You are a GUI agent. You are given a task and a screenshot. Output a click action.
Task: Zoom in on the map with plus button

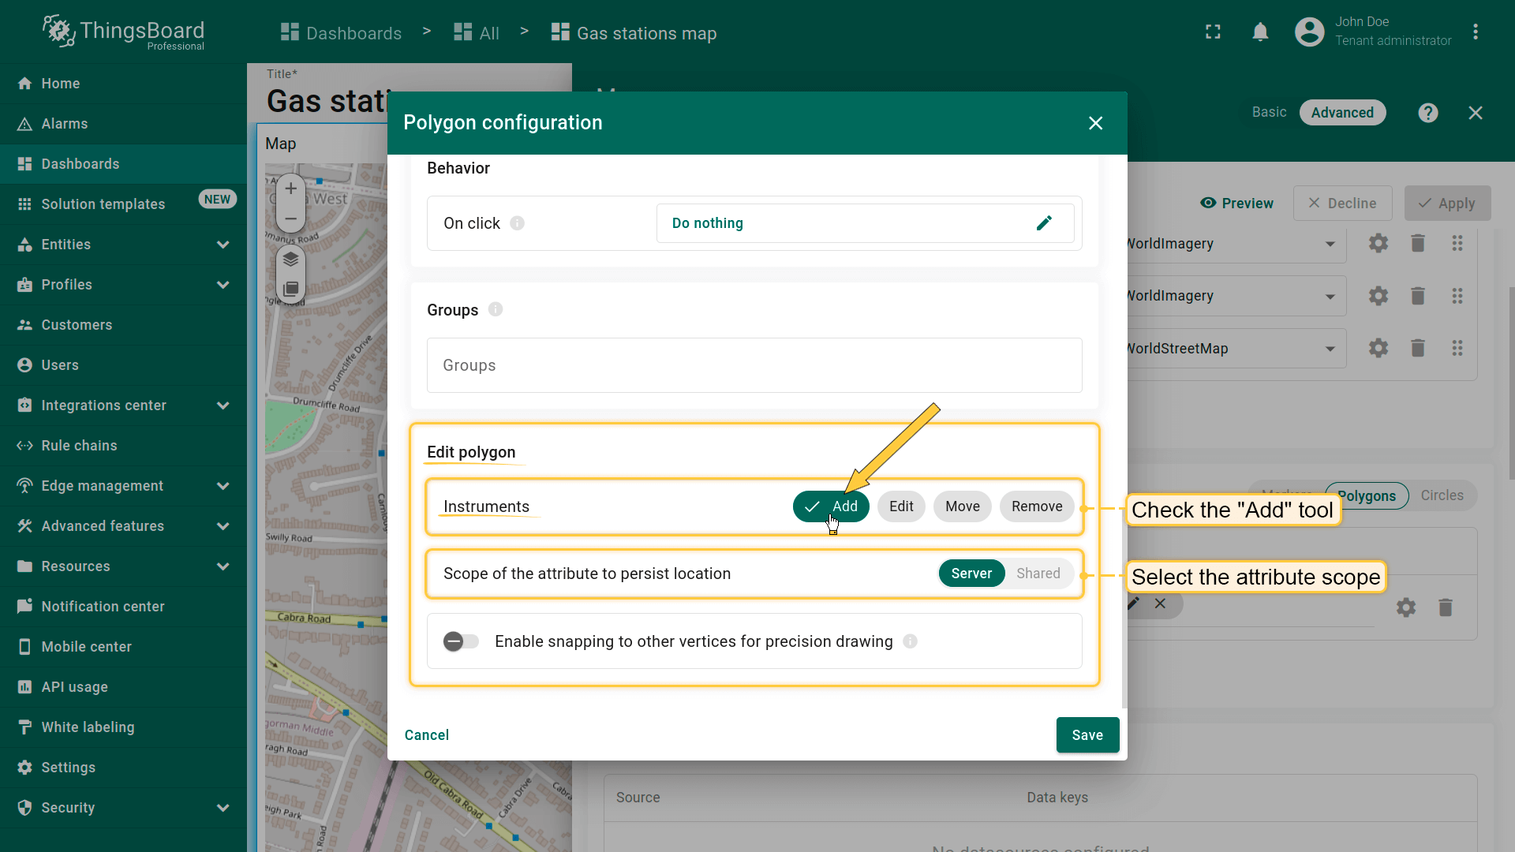point(290,189)
